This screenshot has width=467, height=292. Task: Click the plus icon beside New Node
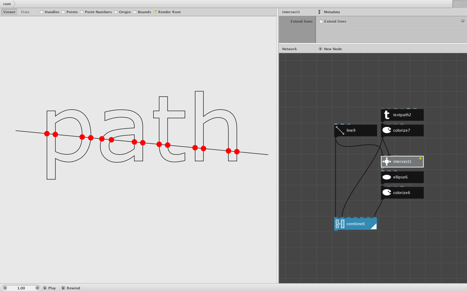(320, 49)
